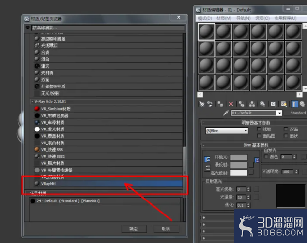Viewport: 307px width, 243px height.
Task: Click the 高光反射 color swatch
Action: [x=239, y=172]
